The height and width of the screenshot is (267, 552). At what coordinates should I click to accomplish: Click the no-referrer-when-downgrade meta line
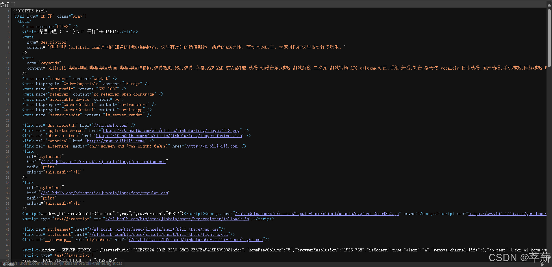(93, 94)
